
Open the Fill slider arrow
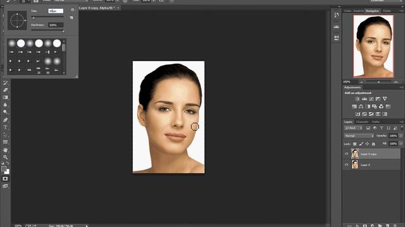[x=401, y=144]
